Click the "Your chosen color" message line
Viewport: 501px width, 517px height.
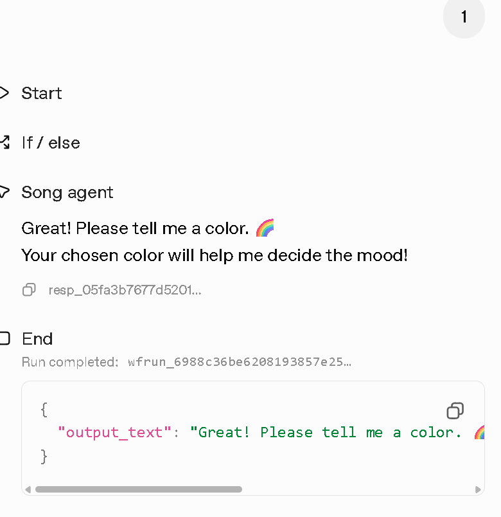215,255
